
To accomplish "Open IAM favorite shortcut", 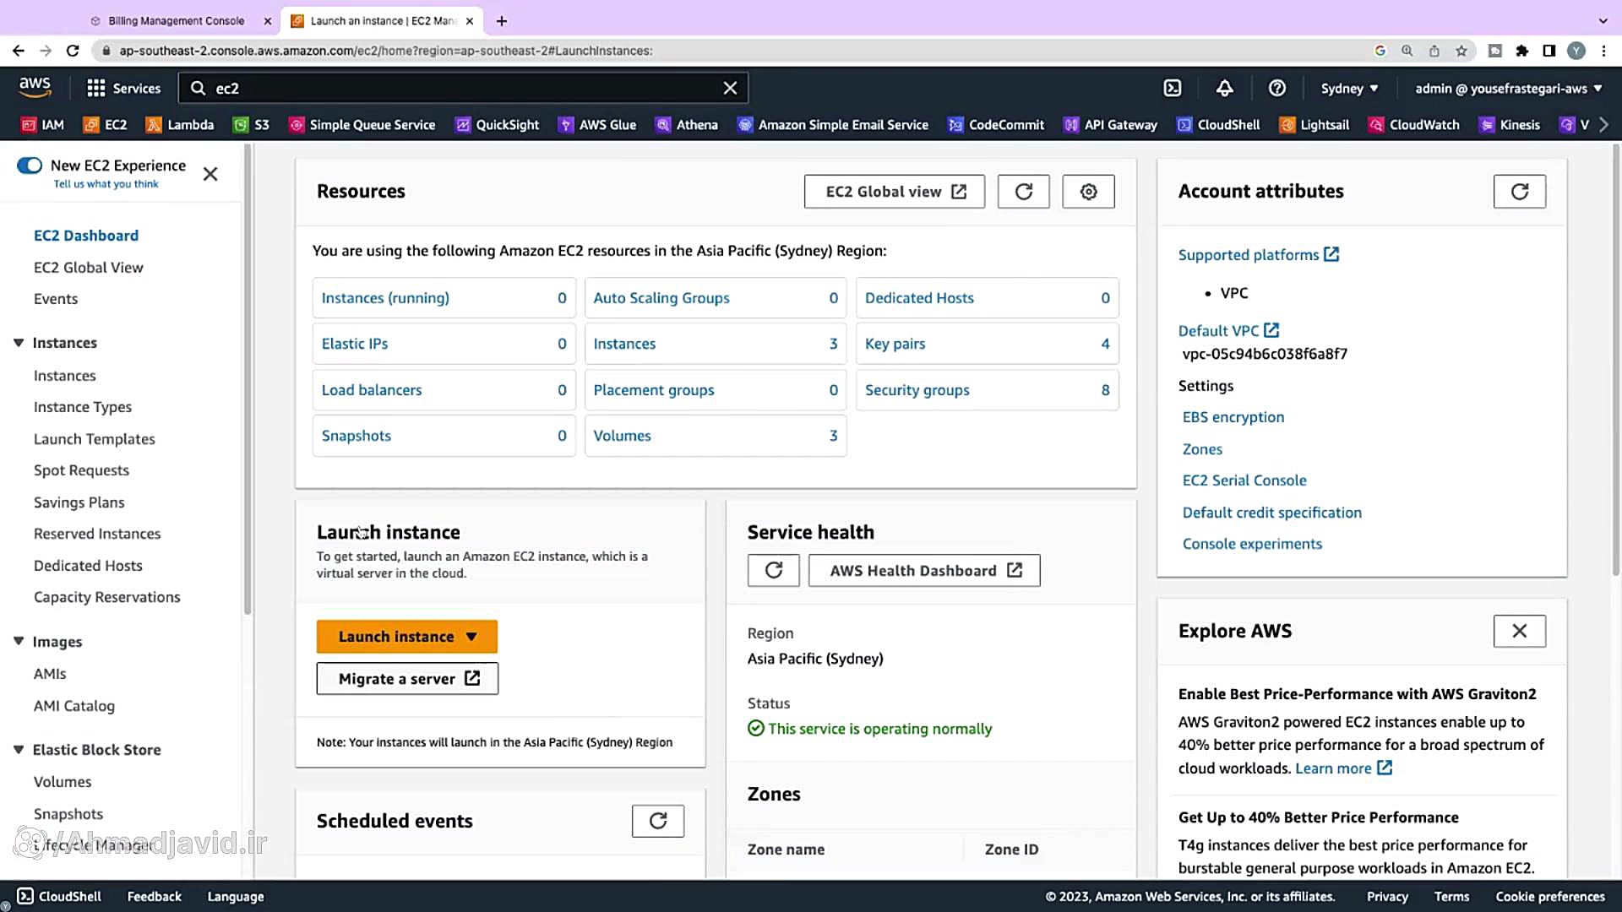I will pyautogui.click(x=42, y=125).
